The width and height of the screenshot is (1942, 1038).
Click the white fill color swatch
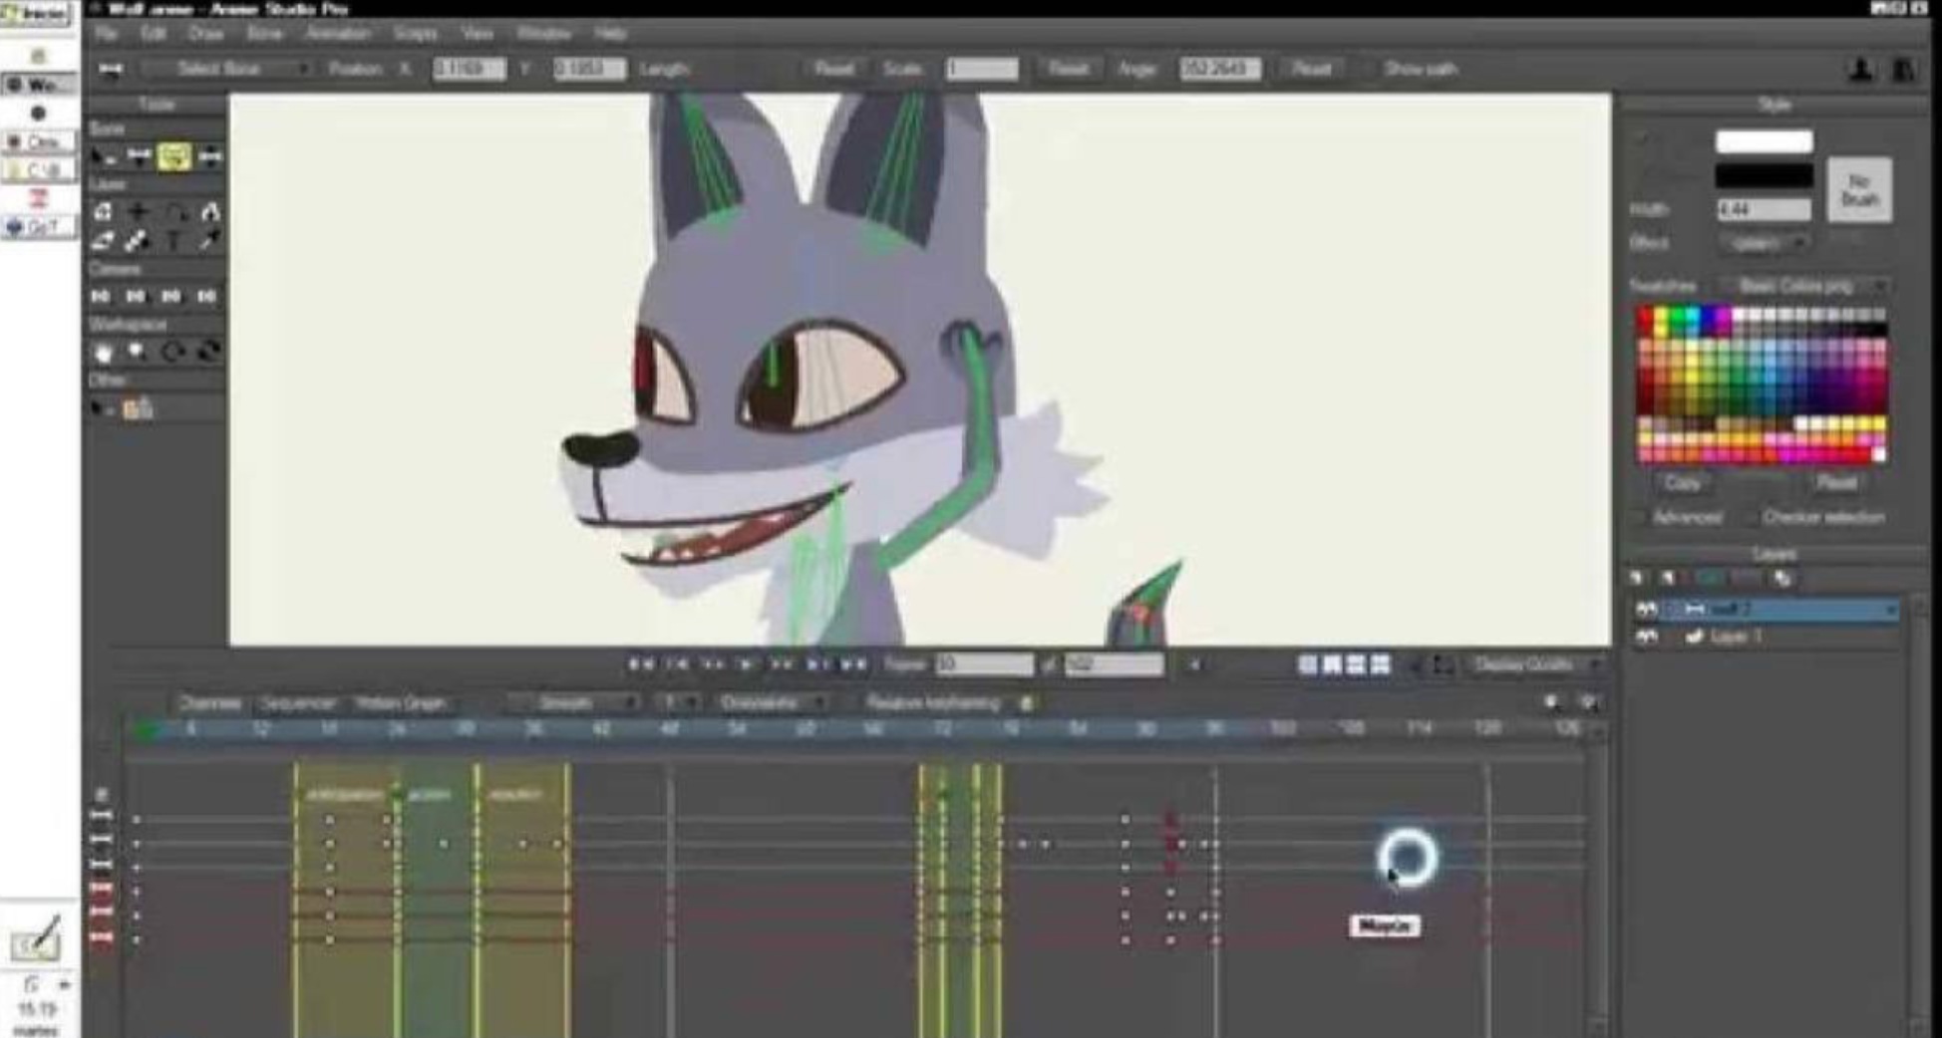click(1764, 141)
